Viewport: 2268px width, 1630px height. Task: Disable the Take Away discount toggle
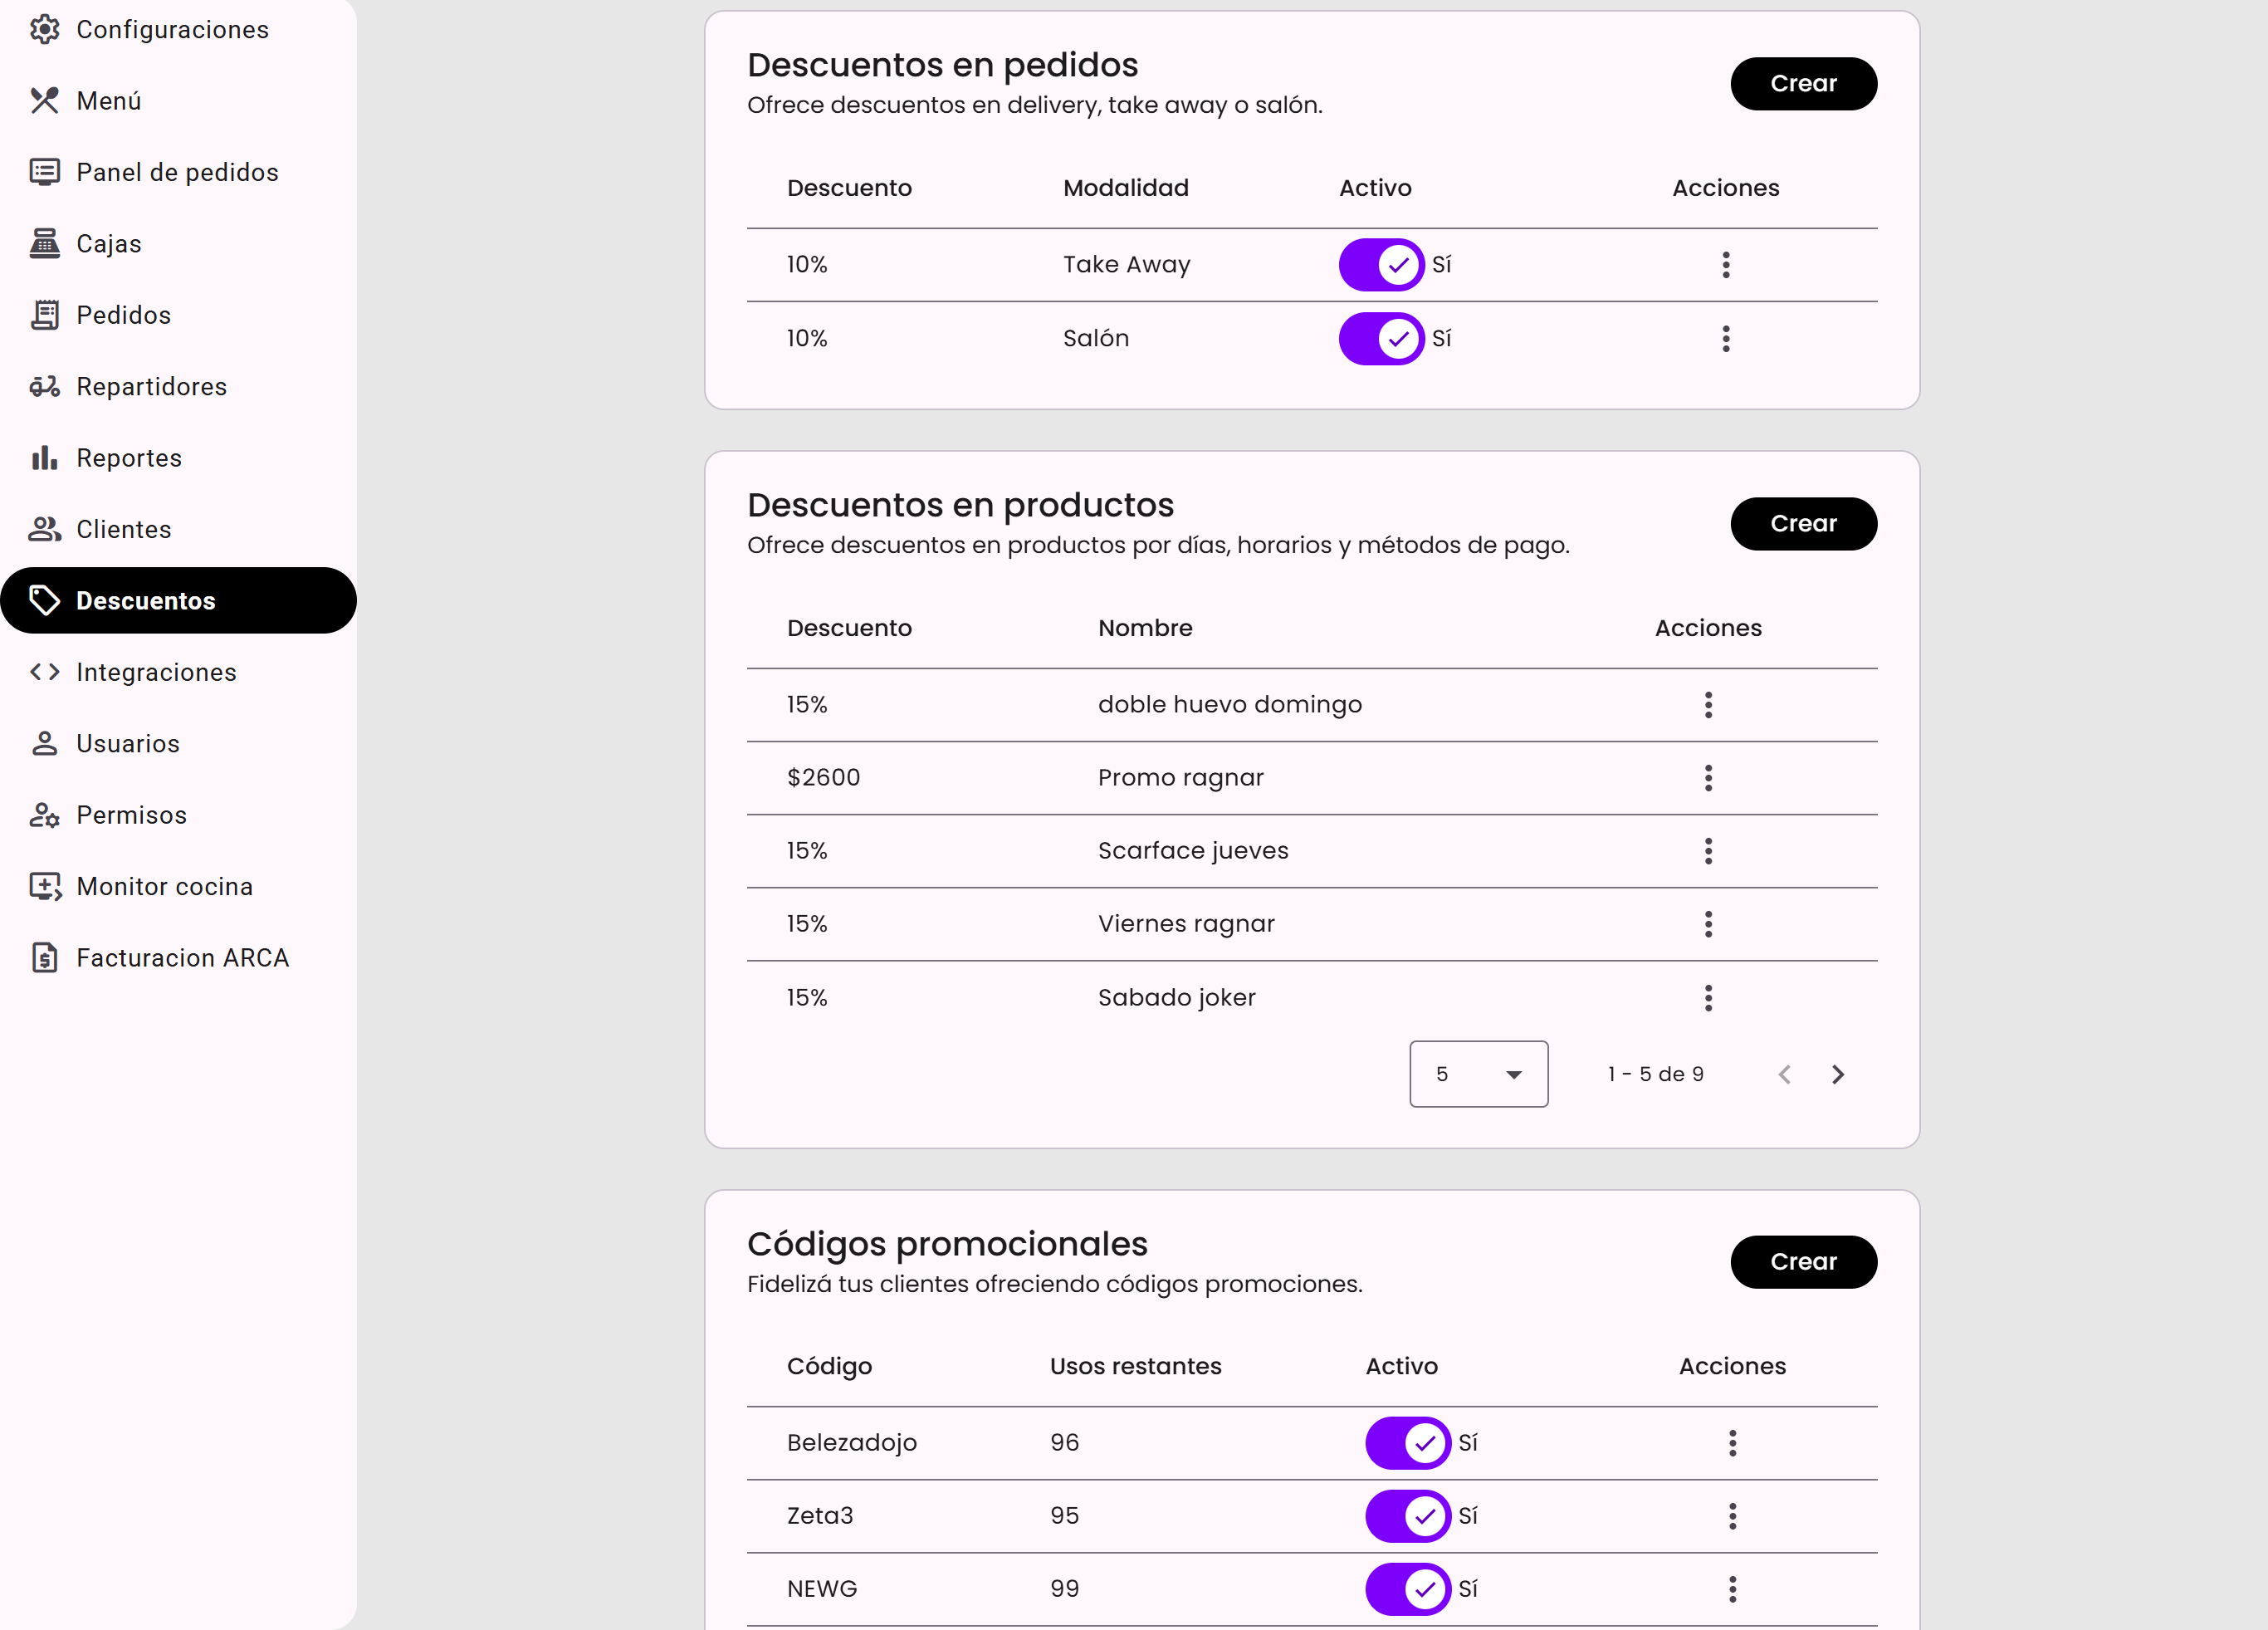coord(1381,265)
